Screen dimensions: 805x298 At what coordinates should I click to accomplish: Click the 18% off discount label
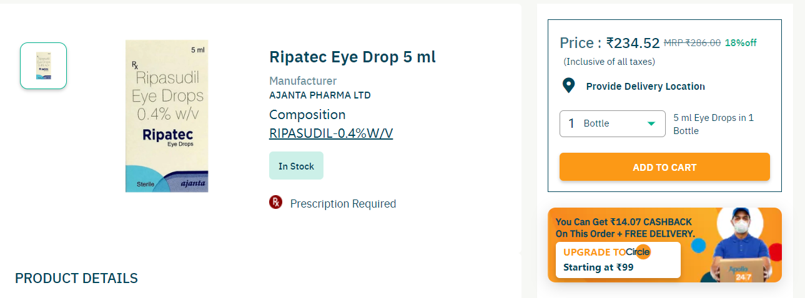coord(741,43)
